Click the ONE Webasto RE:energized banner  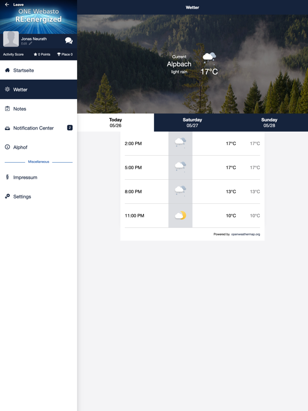[x=38, y=17]
